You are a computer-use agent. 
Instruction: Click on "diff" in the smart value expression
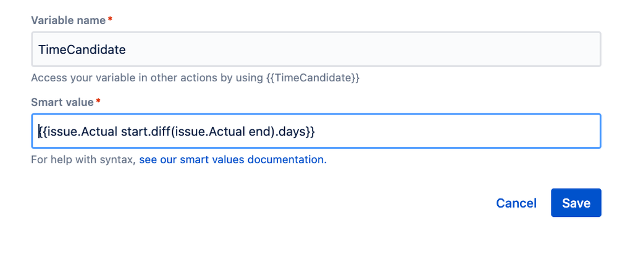[x=155, y=131]
